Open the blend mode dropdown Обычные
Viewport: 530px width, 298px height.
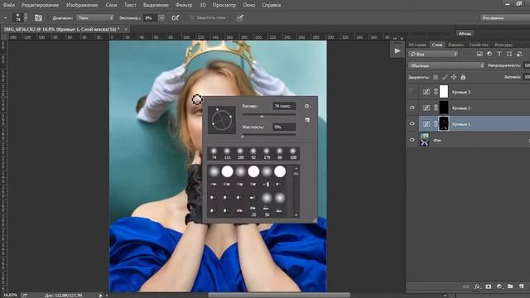point(446,65)
